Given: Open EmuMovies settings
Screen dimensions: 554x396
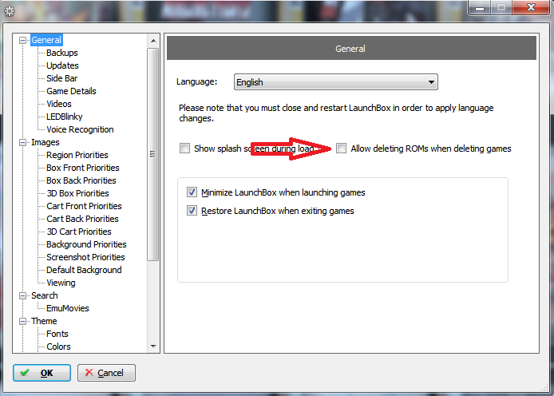Looking at the screenshot, I should click(x=68, y=308).
